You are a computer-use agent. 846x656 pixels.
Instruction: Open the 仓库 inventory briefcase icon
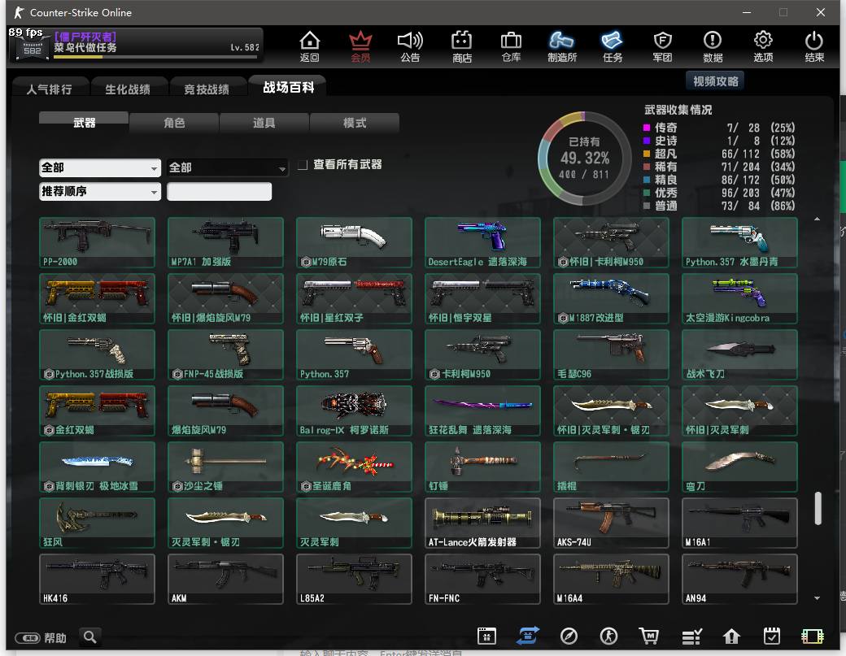click(511, 46)
